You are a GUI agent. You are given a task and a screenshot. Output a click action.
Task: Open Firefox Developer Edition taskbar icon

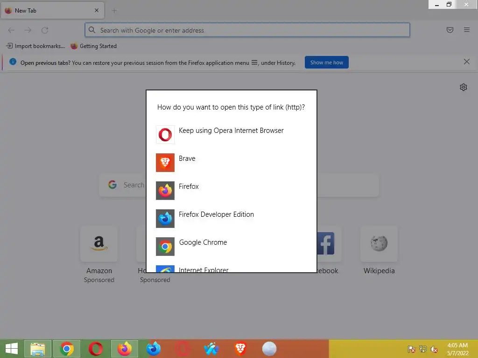(x=153, y=349)
